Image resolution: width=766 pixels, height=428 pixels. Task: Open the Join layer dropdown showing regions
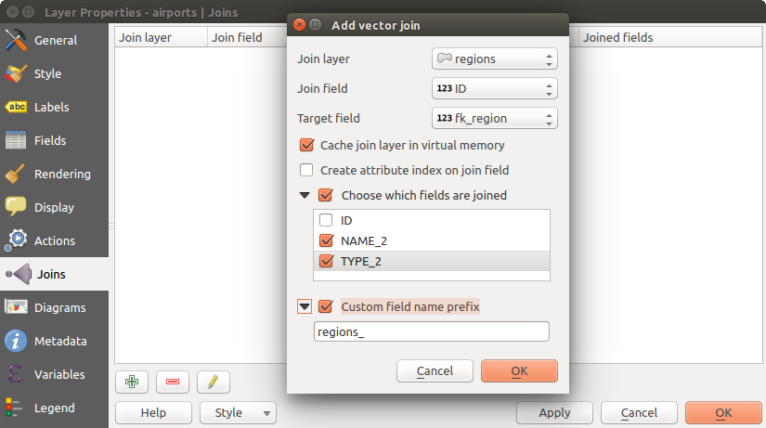pyautogui.click(x=495, y=59)
